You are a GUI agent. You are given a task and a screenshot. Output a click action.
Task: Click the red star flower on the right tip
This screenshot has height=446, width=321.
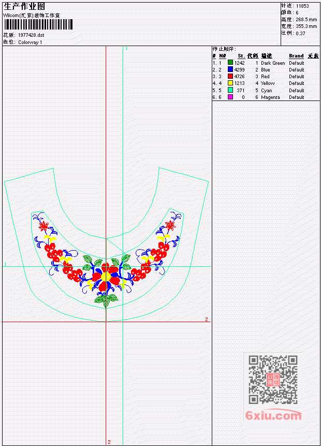click(170, 225)
